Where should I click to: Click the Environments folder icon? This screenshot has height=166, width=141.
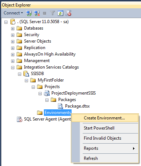click(x=40, y=113)
